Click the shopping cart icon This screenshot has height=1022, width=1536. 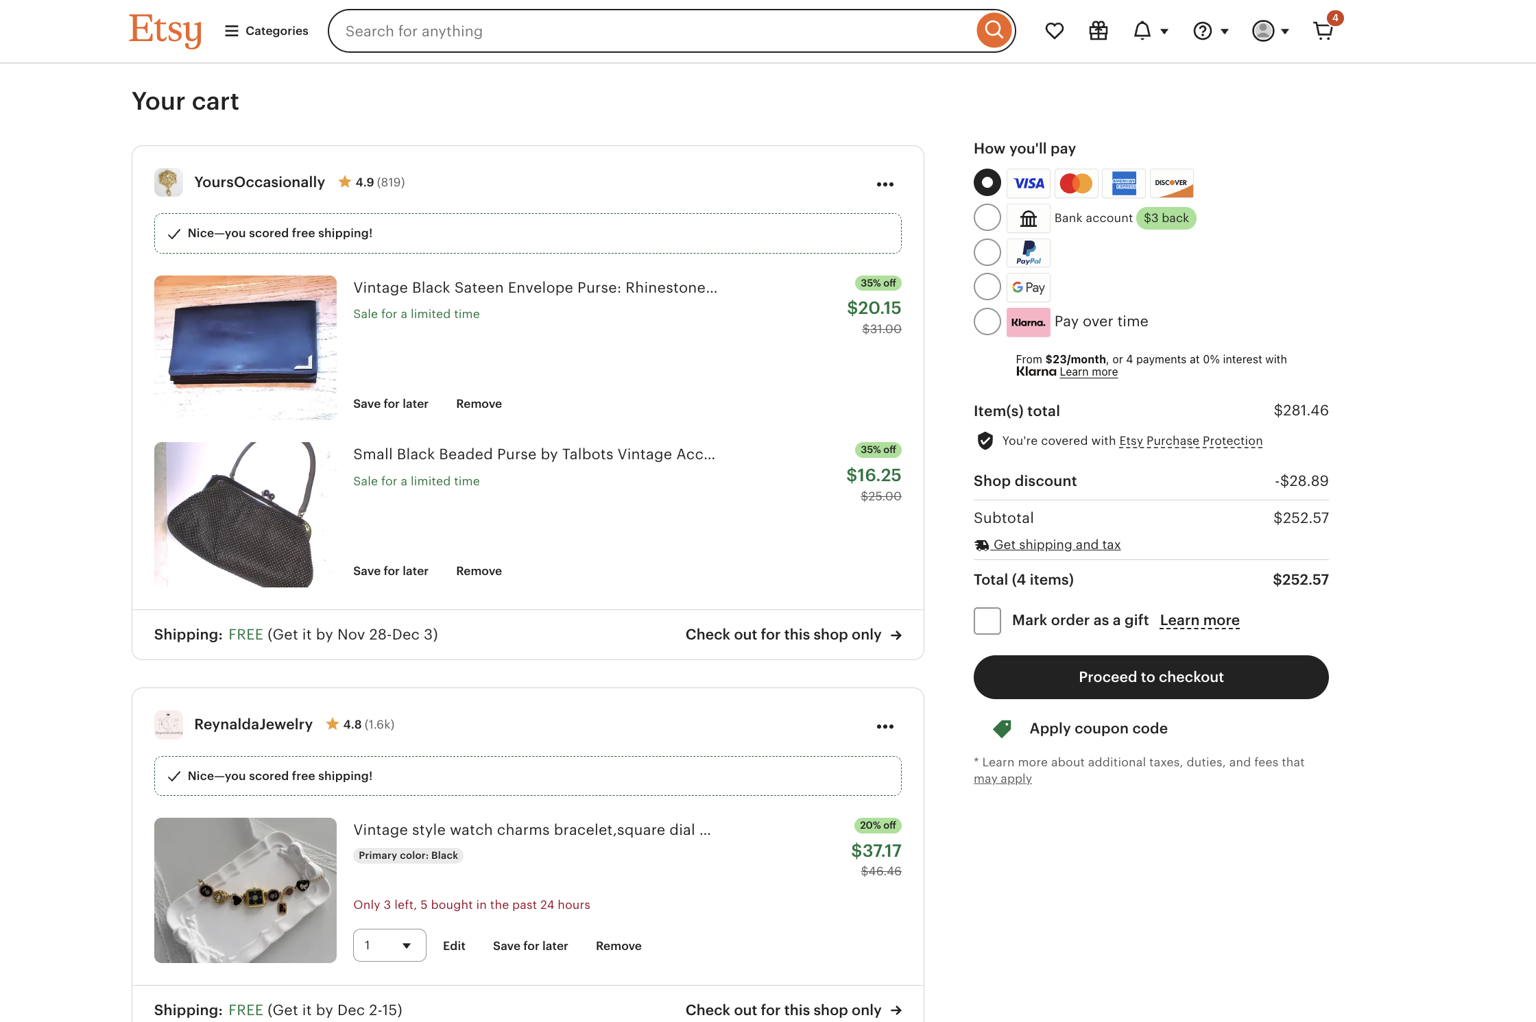(1323, 31)
